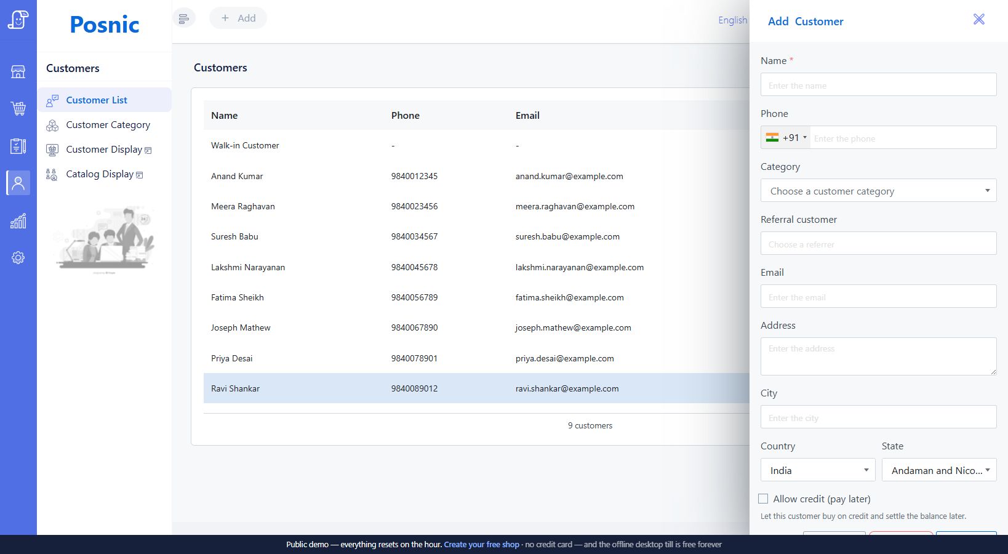This screenshot has width=1008, height=554.
Task: Click the Email column header
Action: (x=527, y=116)
